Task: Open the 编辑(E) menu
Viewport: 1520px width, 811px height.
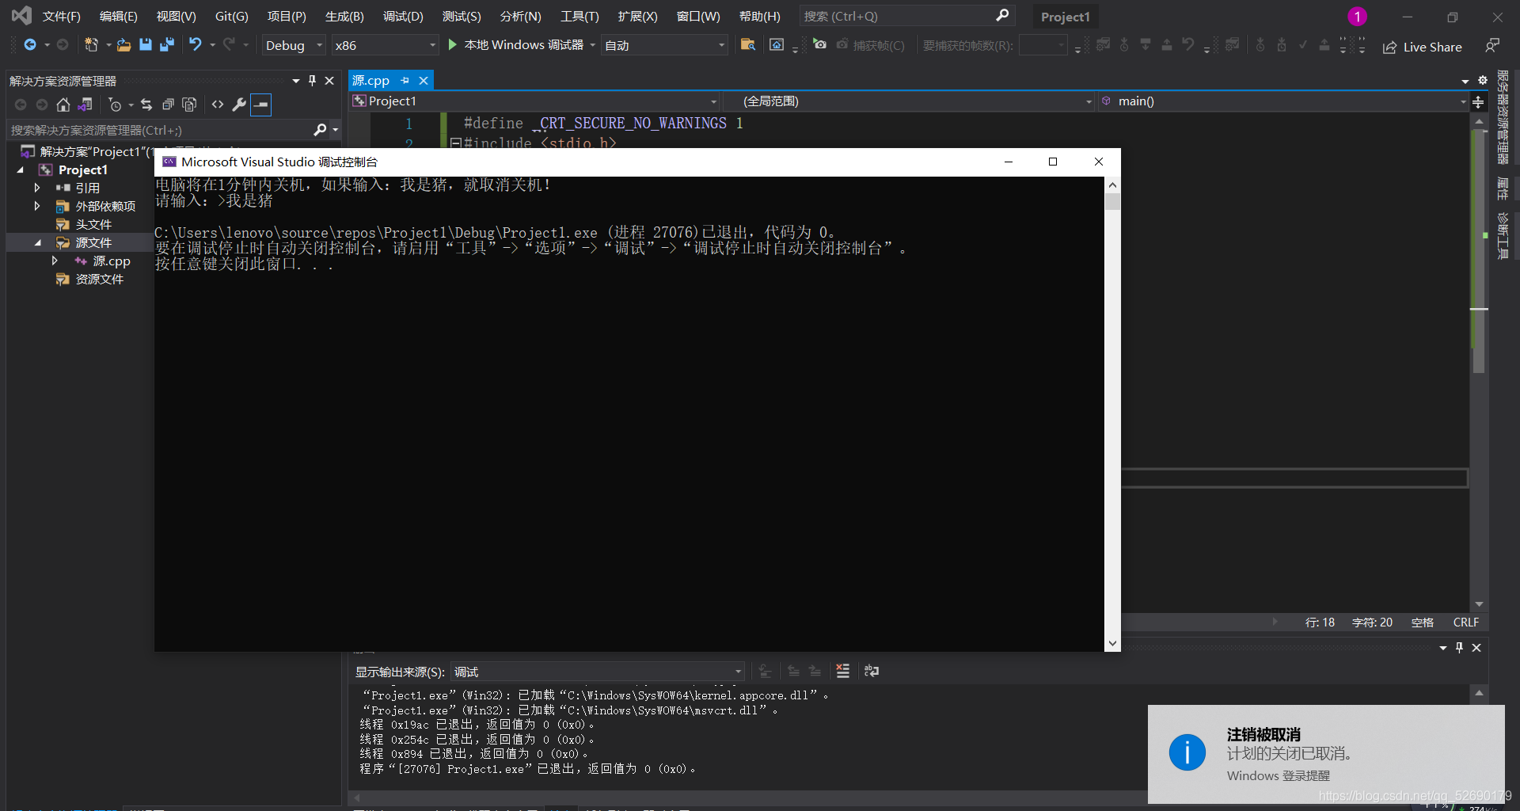Action: (x=119, y=17)
